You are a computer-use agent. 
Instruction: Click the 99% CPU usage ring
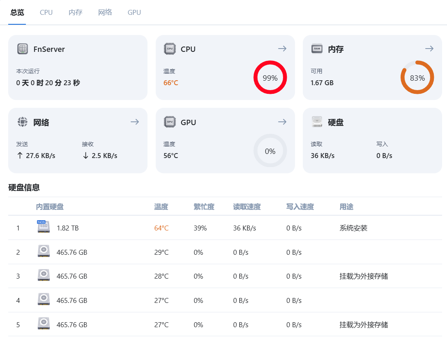(270, 77)
